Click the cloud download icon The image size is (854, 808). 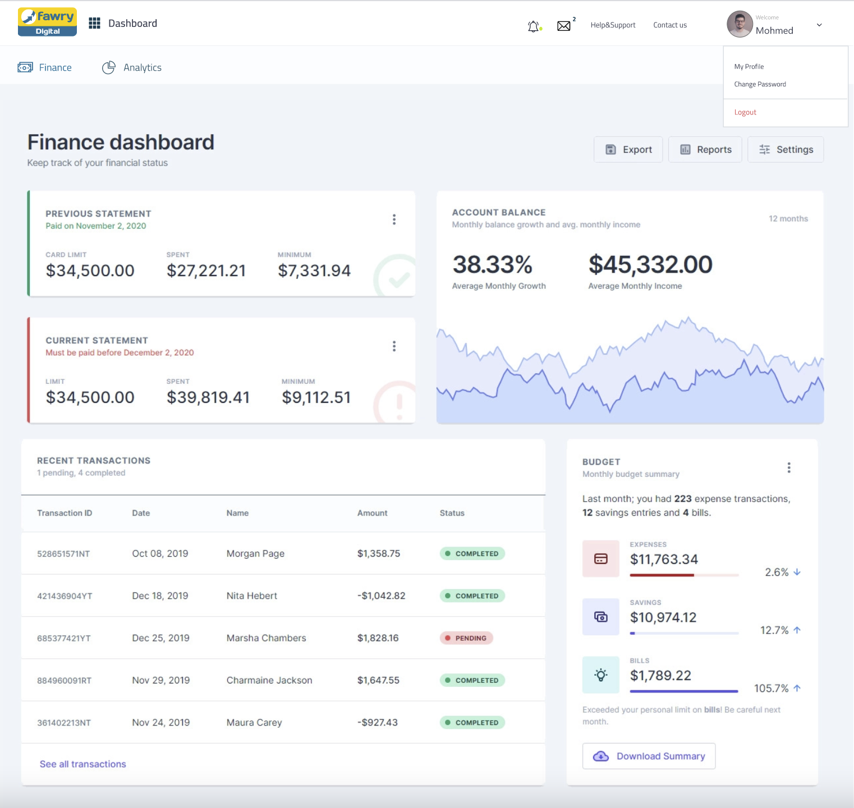601,756
